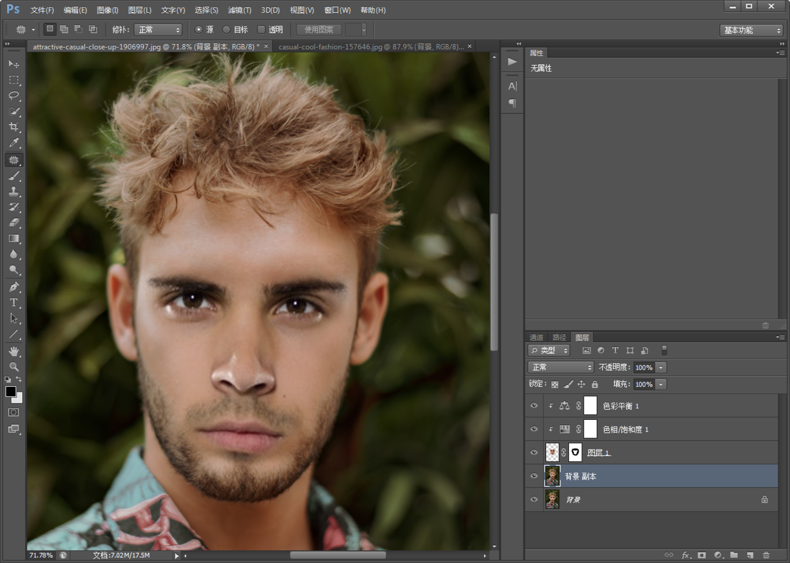
Task: Open the 基本功能 workspace dropdown
Action: coord(751,30)
